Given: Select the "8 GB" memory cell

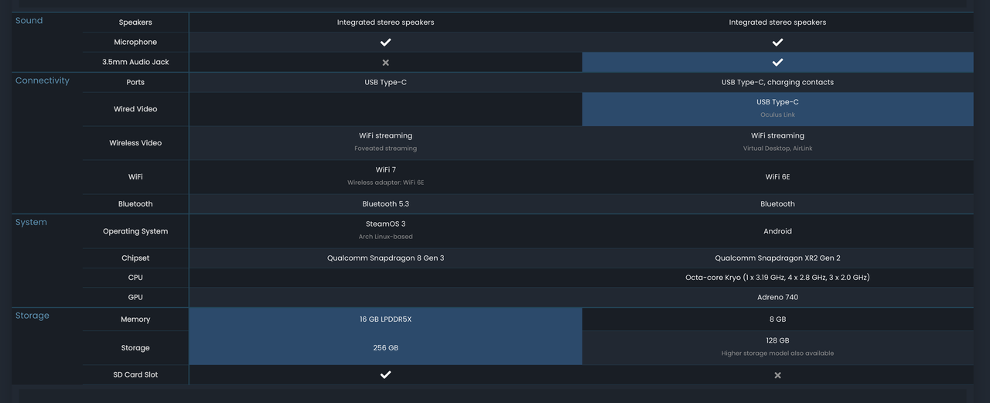Looking at the screenshot, I should [x=777, y=319].
